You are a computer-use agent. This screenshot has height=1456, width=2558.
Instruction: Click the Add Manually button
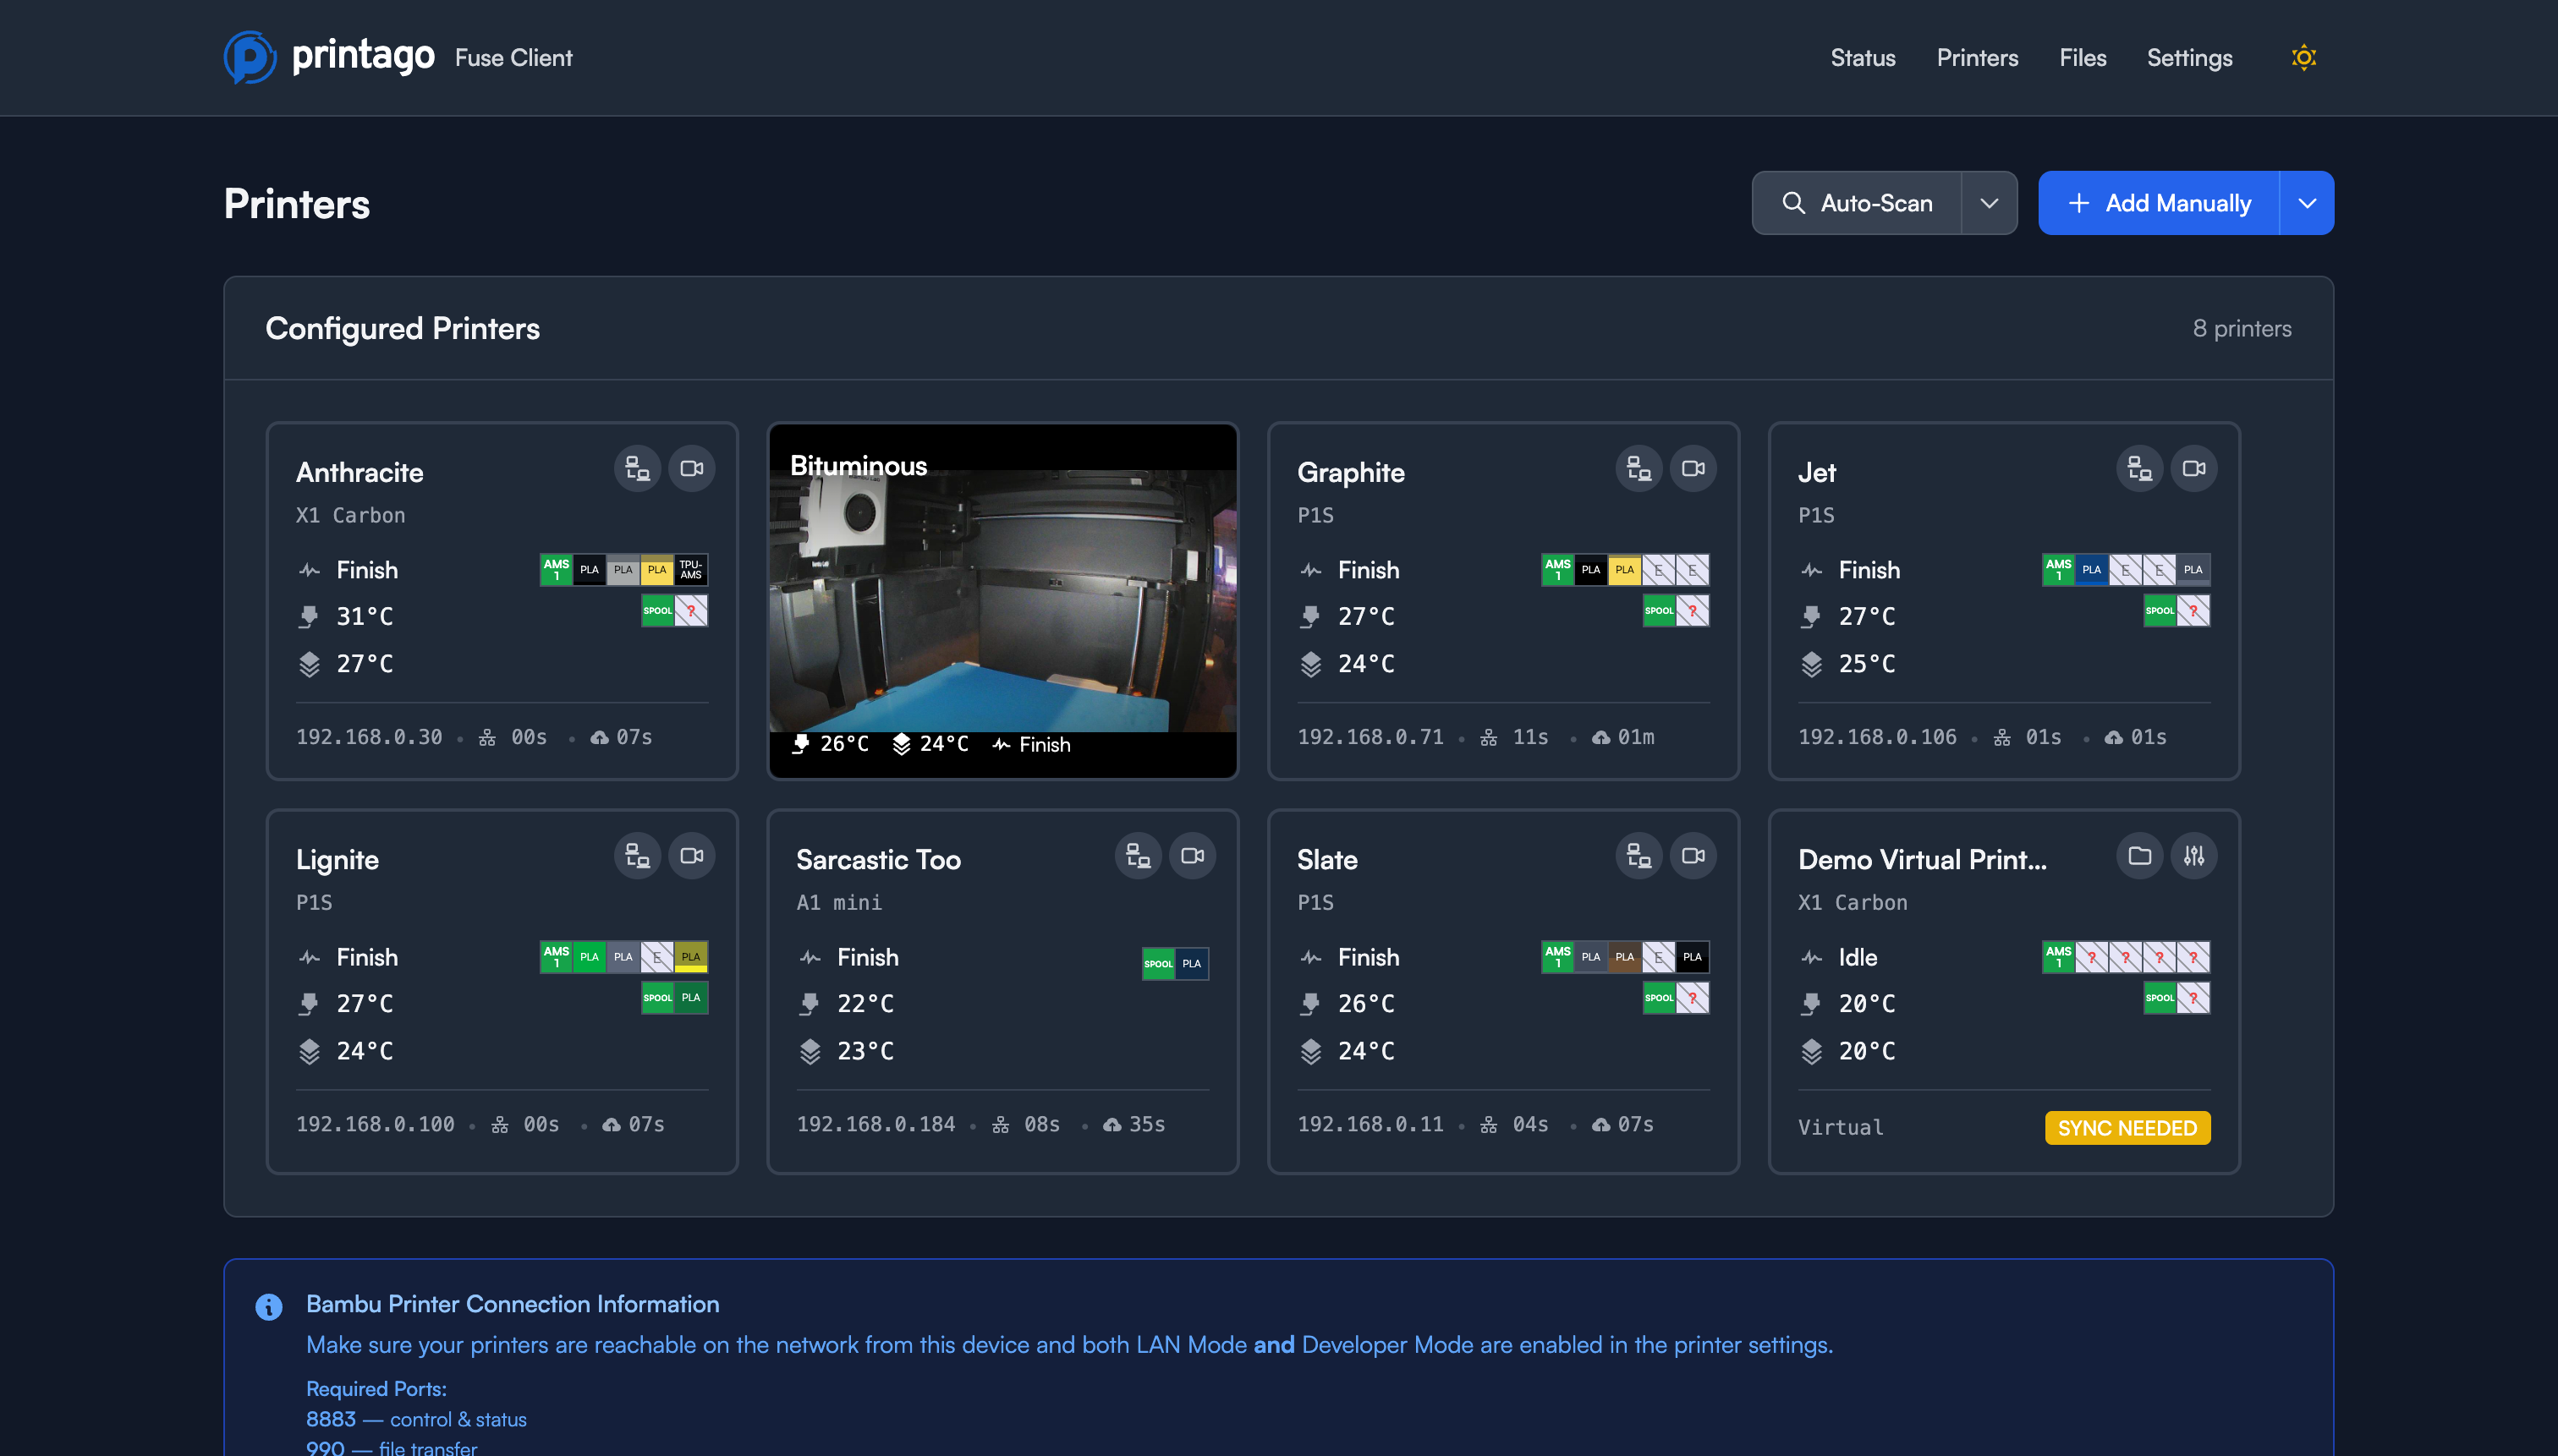coord(2159,203)
